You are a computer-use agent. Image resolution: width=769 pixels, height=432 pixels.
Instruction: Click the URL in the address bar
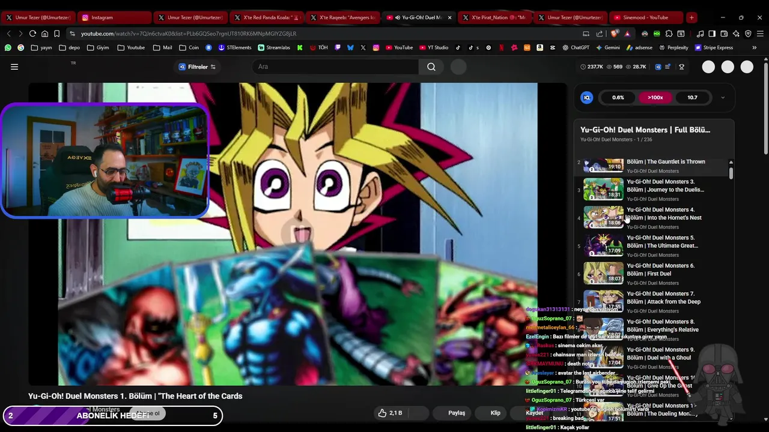point(189,34)
